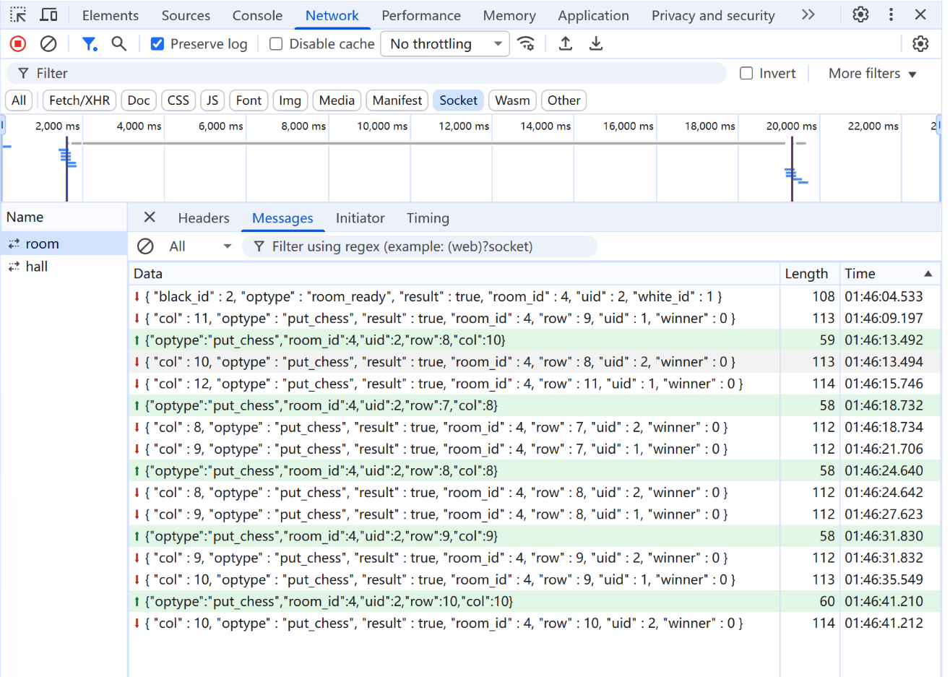Open network panel settings gear
This screenshot has width=950, height=677.
click(x=920, y=44)
